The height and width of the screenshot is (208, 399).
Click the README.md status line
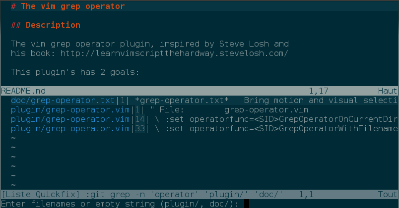pos(199,91)
